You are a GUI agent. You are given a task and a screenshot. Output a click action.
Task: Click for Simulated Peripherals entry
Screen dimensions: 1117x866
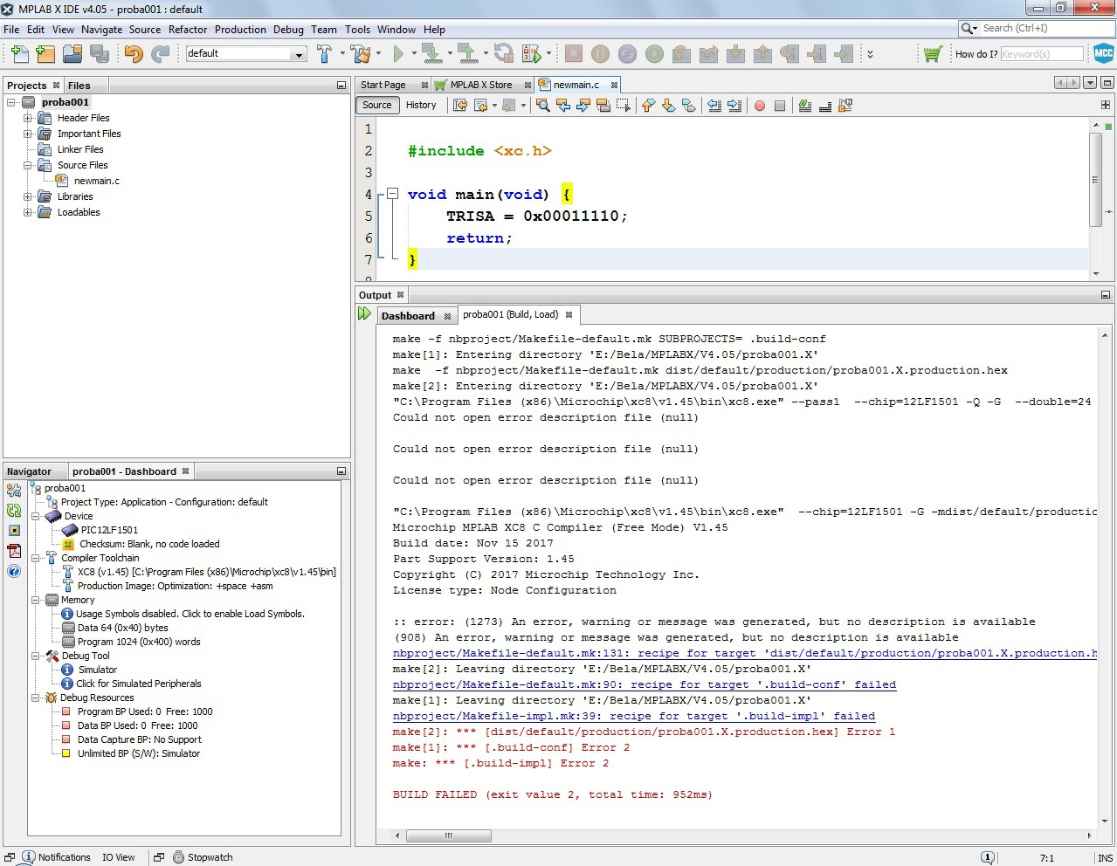point(138,684)
